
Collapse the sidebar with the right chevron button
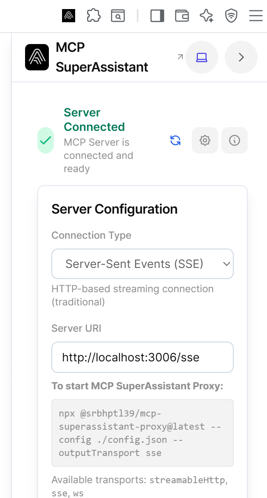coord(241,57)
